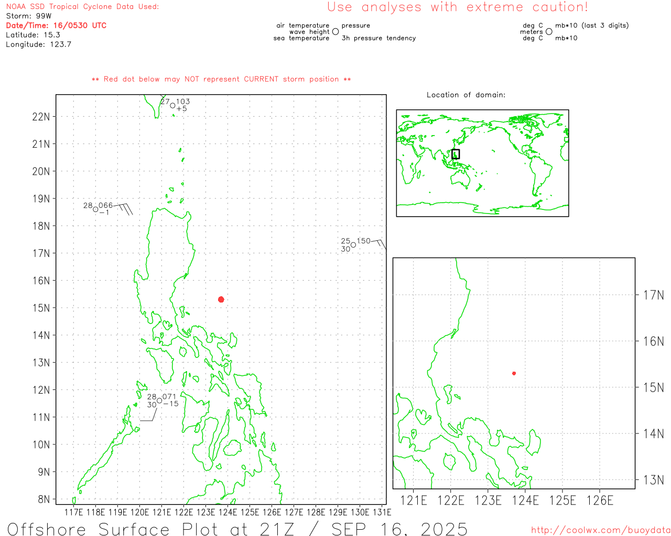
Task: Click the black domain box on world map
Action: (x=456, y=154)
